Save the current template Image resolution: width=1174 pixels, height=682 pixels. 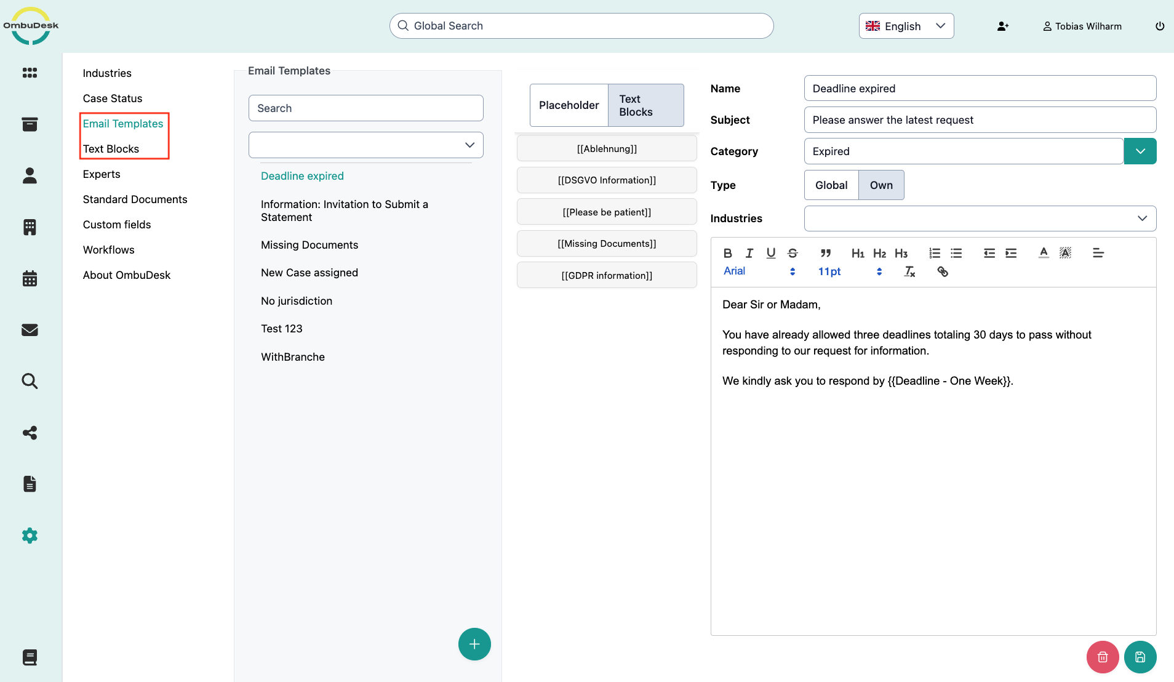pos(1140,657)
